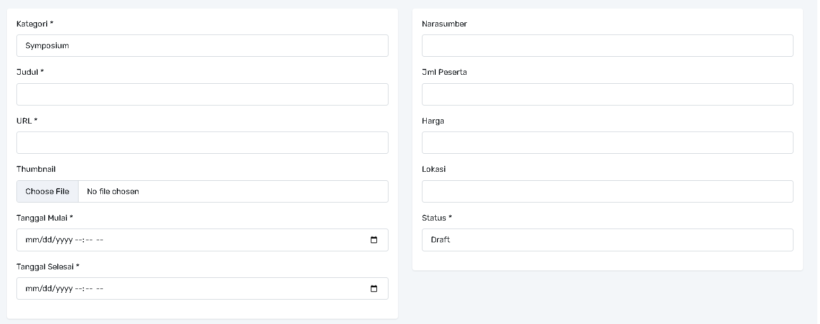
Task: Focus the Jml Peserta field
Action: click(x=607, y=94)
